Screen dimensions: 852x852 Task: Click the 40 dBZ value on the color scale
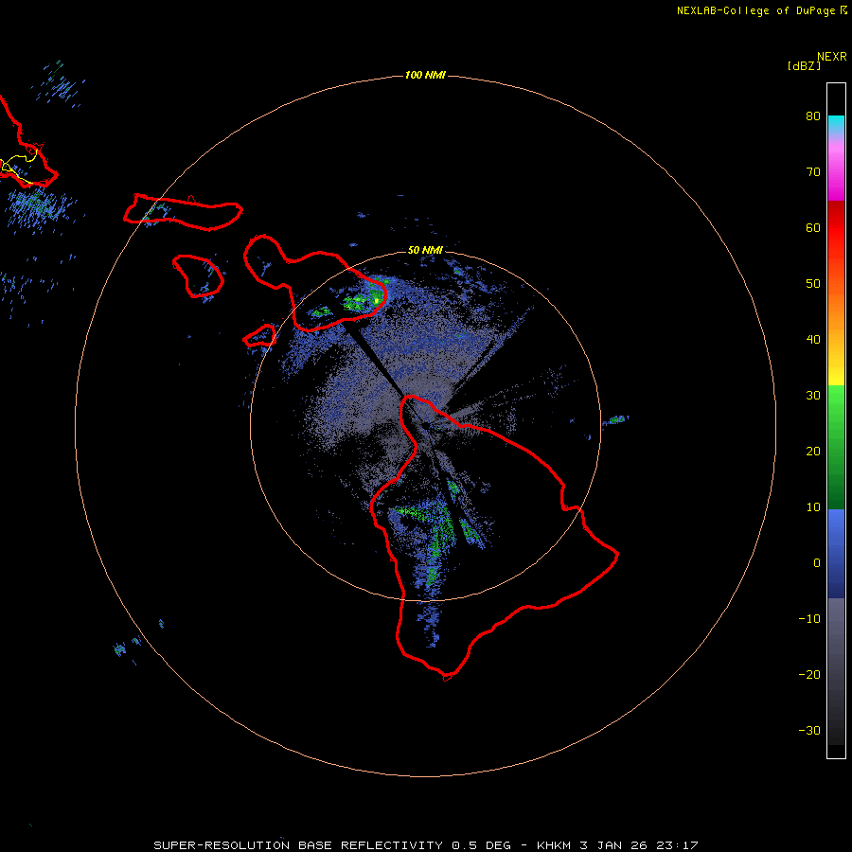tap(813, 340)
